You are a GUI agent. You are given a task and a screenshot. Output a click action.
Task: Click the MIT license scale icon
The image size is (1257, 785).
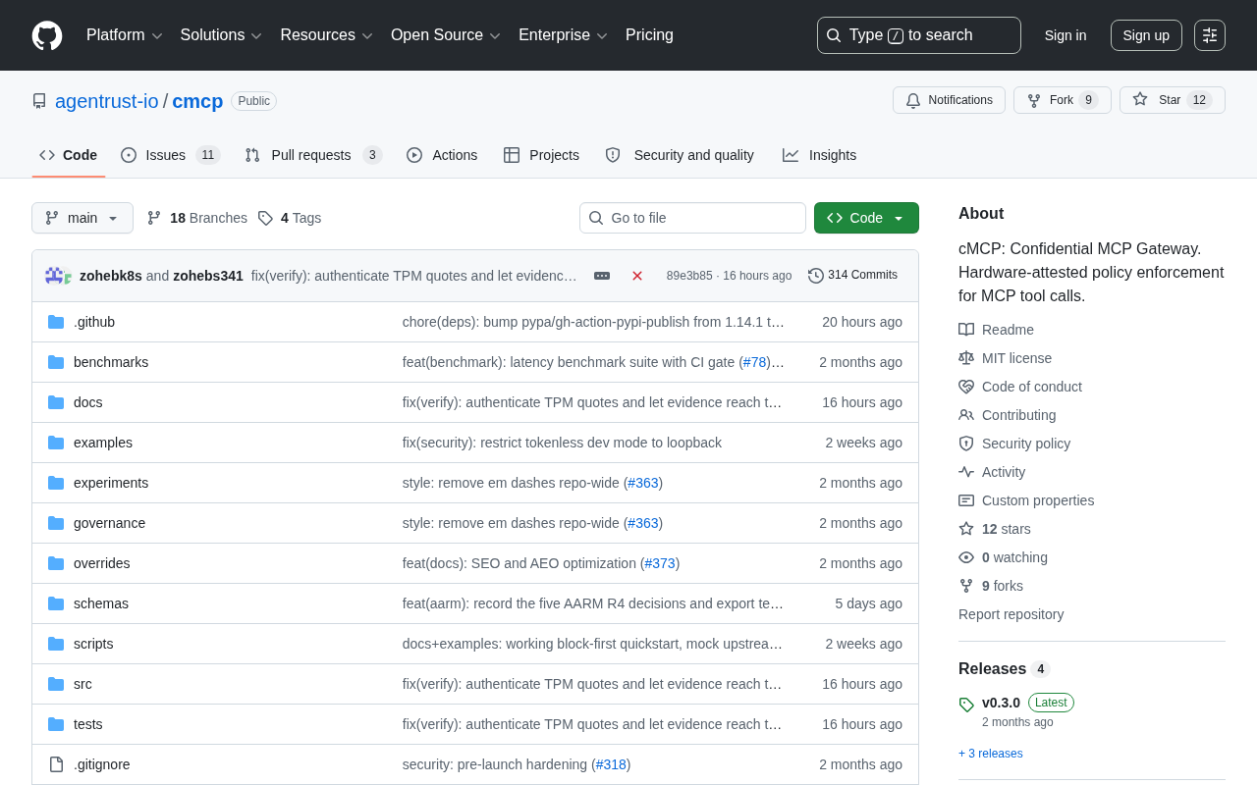coord(966,358)
